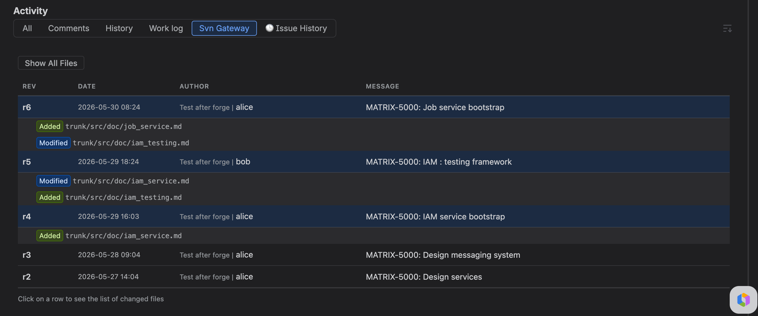This screenshot has height=316, width=758.
Task: Click modified file iam_service.md under r5
Action: click(x=131, y=181)
